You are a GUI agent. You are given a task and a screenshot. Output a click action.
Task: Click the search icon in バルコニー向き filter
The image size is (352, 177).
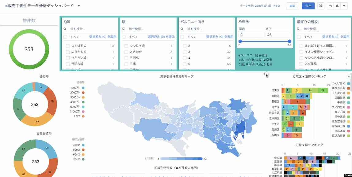[182, 29]
